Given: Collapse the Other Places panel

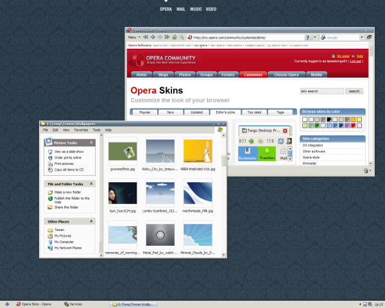Looking at the screenshot, I should 91,221.
